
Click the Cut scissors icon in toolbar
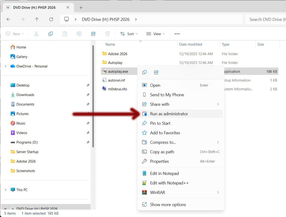coord(36,34)
